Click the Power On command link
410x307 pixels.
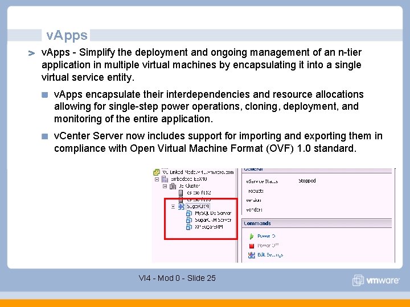(x=266, y=236)
